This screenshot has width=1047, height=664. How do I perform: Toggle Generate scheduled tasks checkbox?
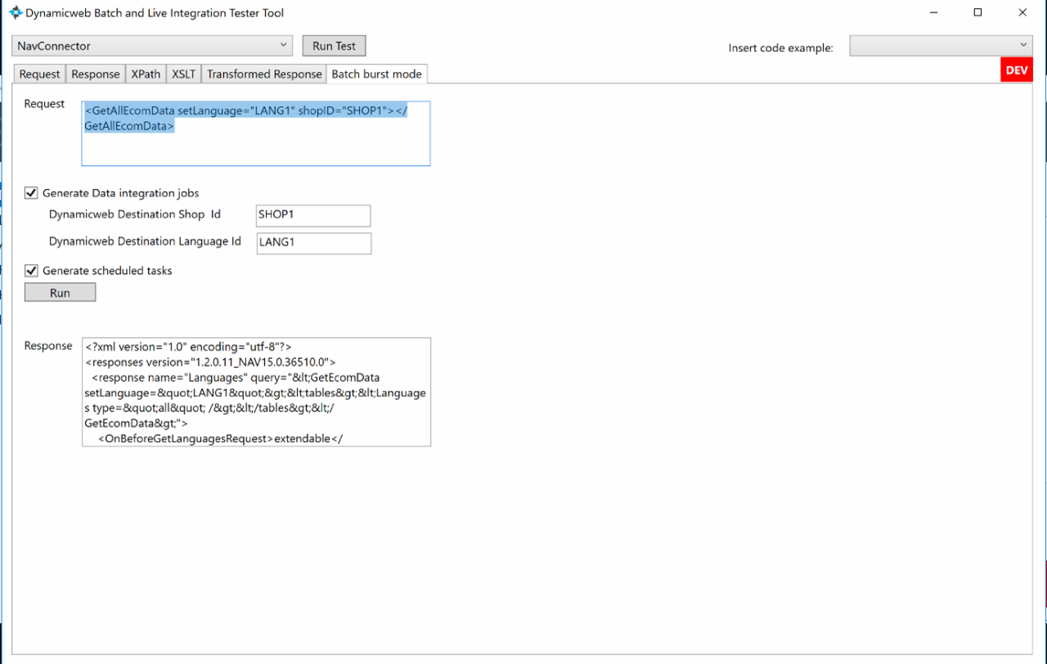point(32,271)
